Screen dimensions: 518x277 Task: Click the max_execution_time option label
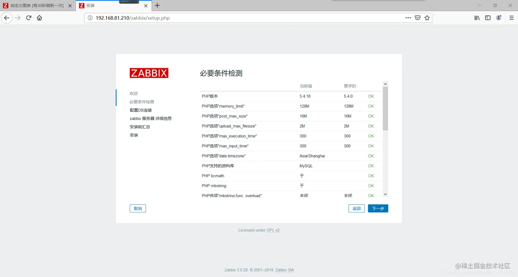229,136
